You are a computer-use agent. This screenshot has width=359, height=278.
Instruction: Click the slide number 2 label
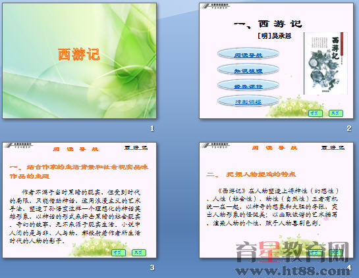click(348, 128)
